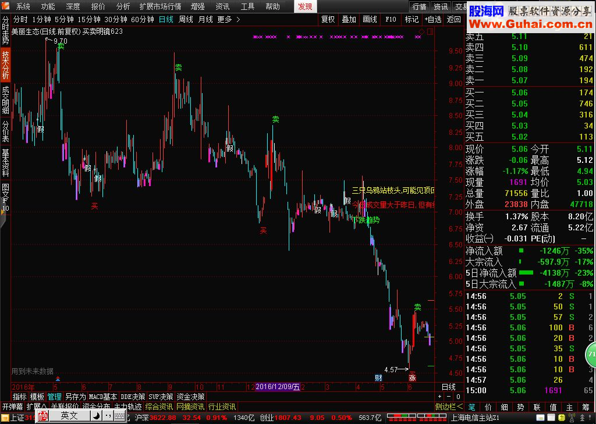Click the highlighted date 2016/12/09/五 marker
Screen dimensions: 596x424
pyautogui.click(x=278, y=387)
